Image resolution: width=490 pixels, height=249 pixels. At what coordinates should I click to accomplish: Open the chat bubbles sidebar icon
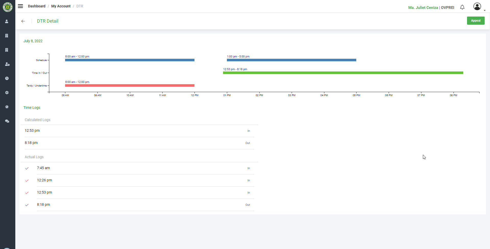click(x=7, y=121)
